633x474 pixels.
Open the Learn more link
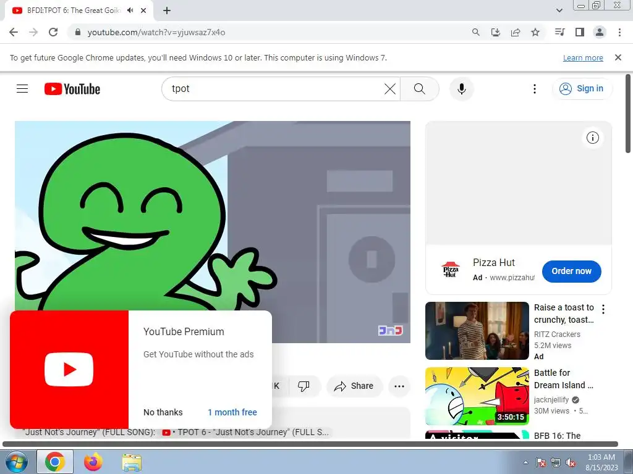coord(583,57)
